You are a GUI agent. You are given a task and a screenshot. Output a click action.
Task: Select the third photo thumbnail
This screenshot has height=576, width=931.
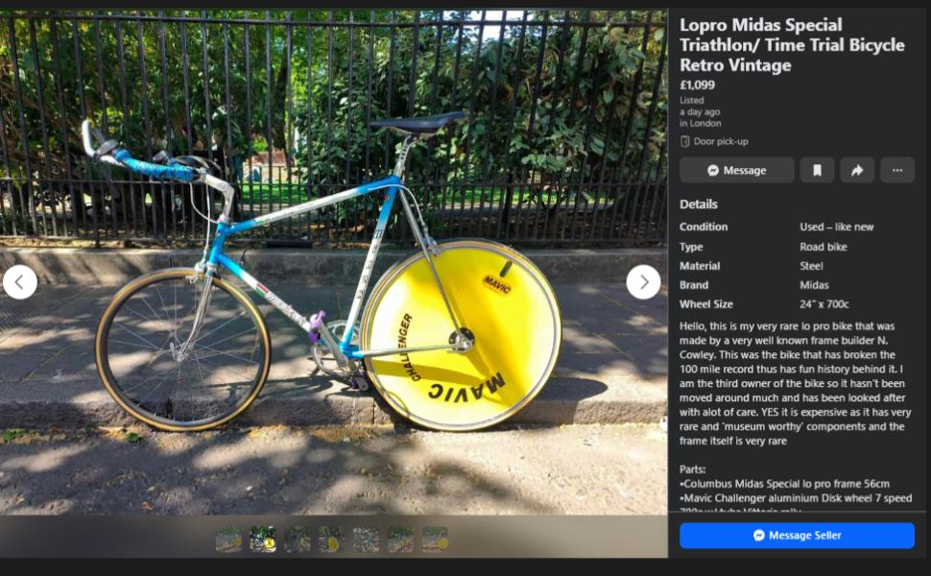[298, 540]
